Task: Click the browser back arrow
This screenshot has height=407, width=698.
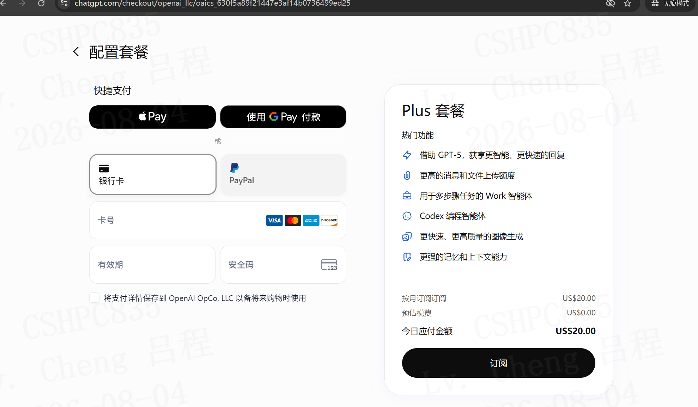Action: tap(4, 4)
